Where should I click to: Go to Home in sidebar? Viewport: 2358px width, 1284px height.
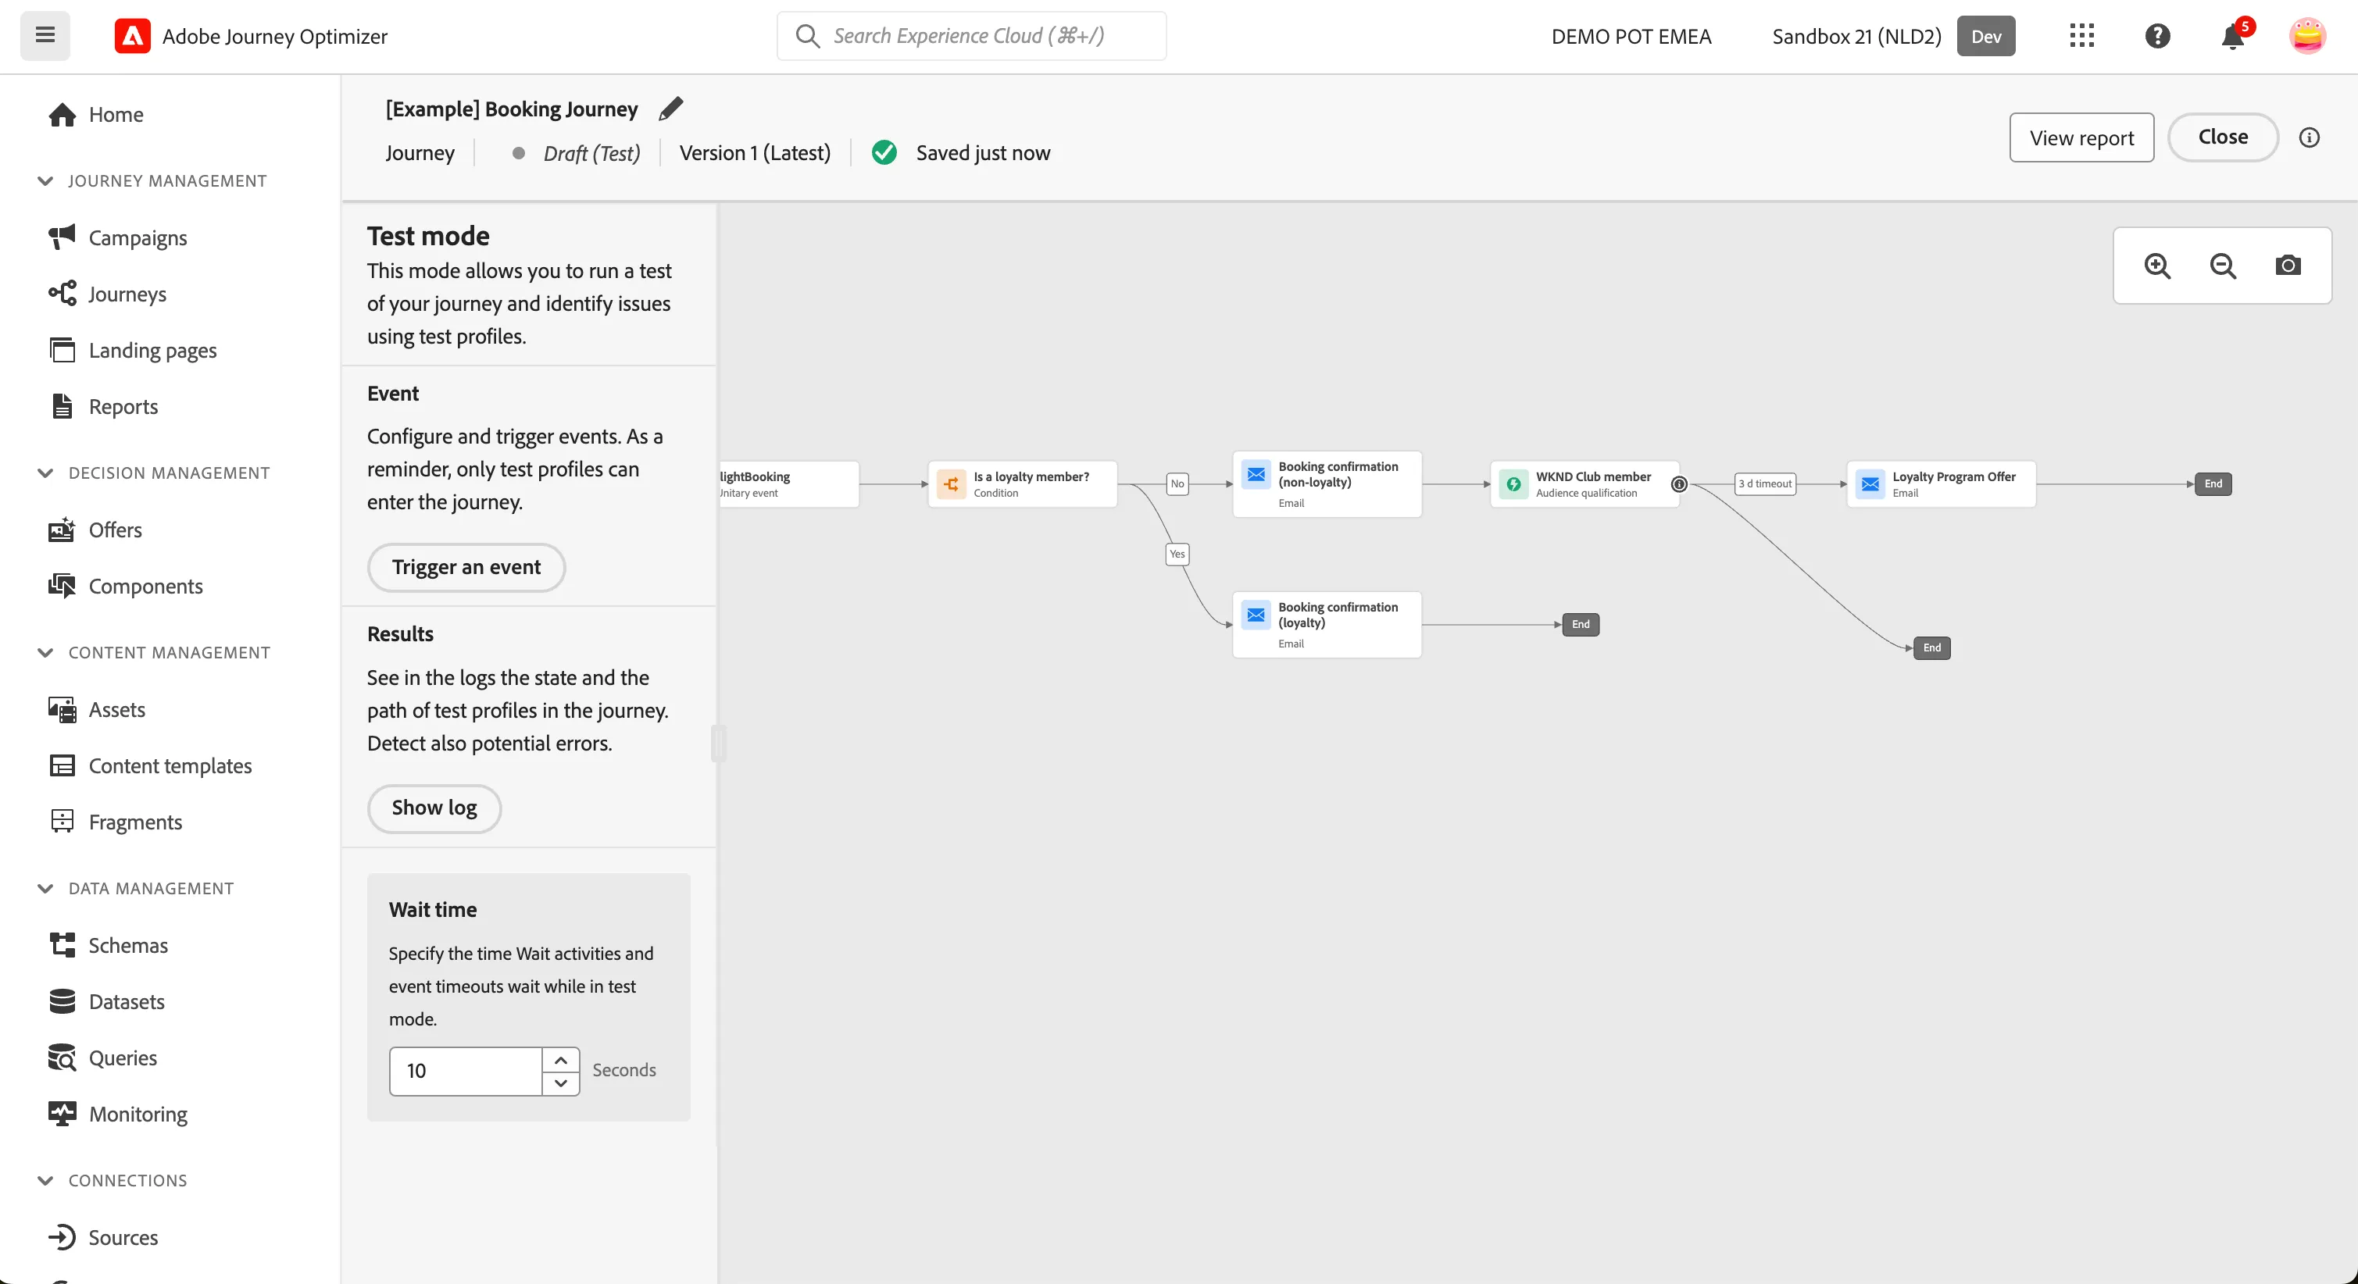(96, 114)
